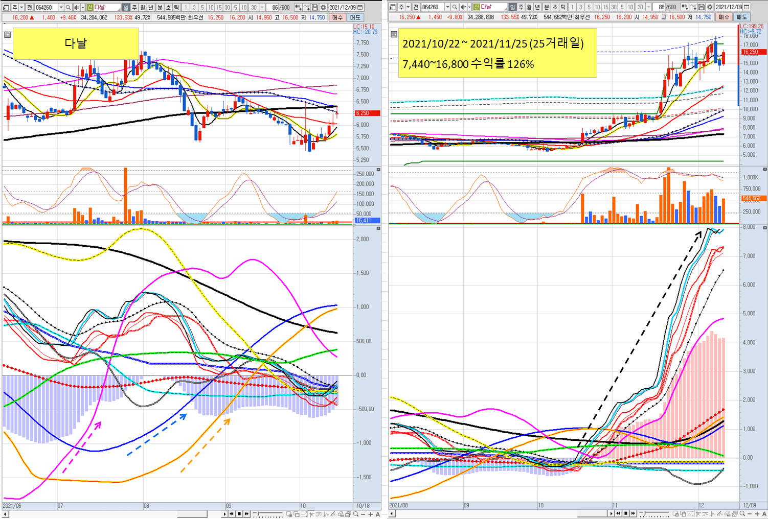Click the 매도 sell button in right chart

pyautogui.click(x=741, y=17)
